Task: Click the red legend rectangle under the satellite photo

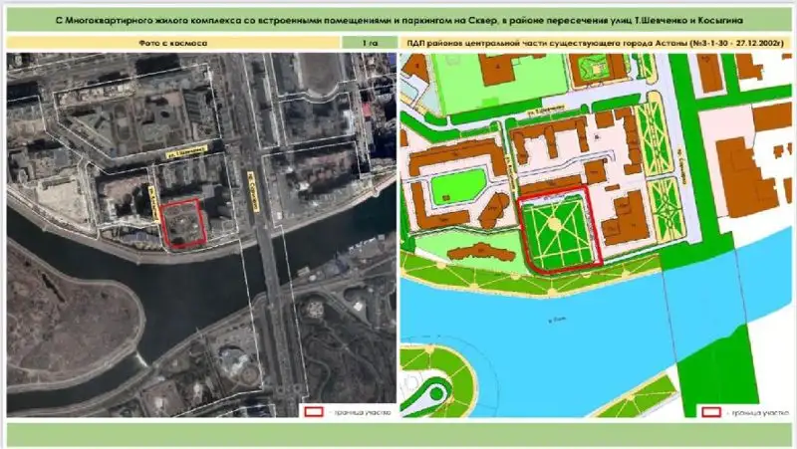Action: coord(313,410)
